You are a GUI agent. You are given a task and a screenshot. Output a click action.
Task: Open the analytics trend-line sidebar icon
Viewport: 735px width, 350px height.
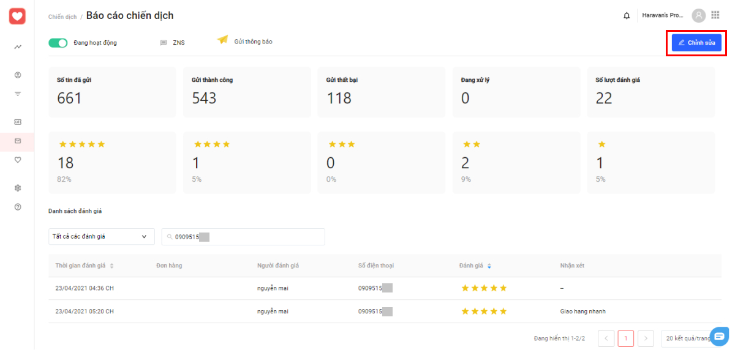pyautogui.click(x=18, y=47)
